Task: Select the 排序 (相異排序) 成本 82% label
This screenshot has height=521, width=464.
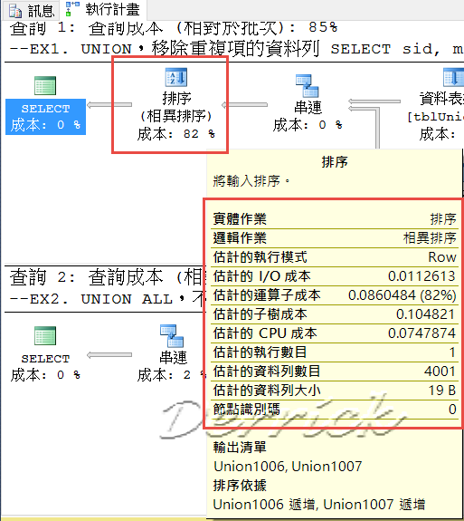Action: [x=176, y=116]
